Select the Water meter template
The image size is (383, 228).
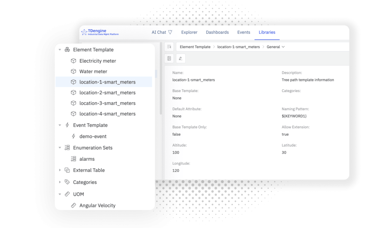click(x=93, y=72)
